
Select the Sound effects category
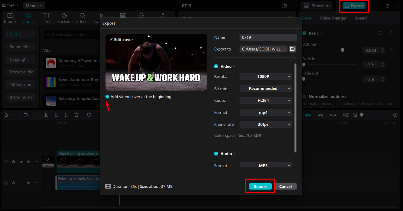click(21, 47)
